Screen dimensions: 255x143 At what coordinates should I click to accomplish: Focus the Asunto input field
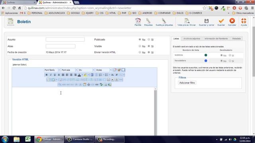coord(65,39)
